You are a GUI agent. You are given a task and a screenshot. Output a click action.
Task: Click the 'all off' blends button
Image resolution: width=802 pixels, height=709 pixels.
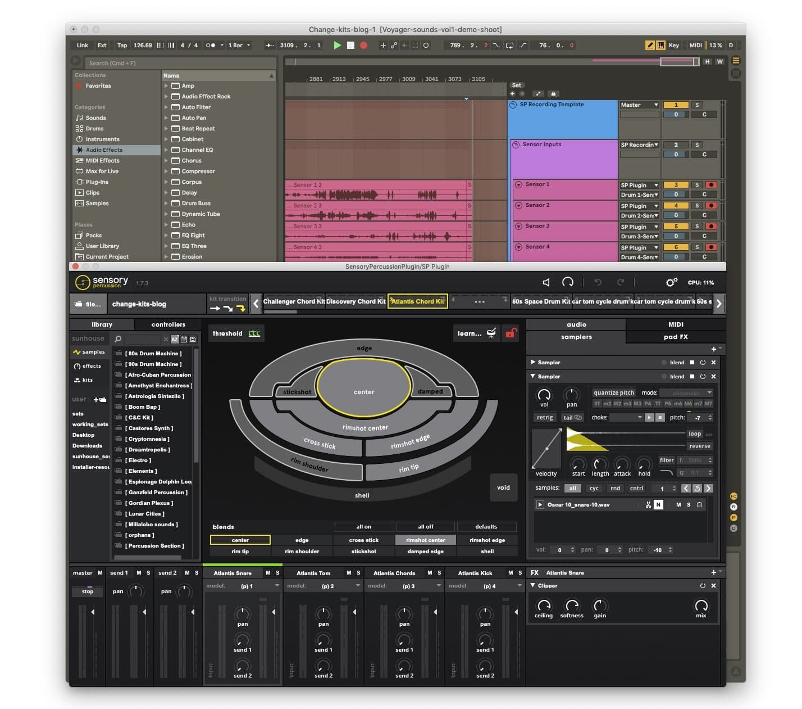coord(425,526)
